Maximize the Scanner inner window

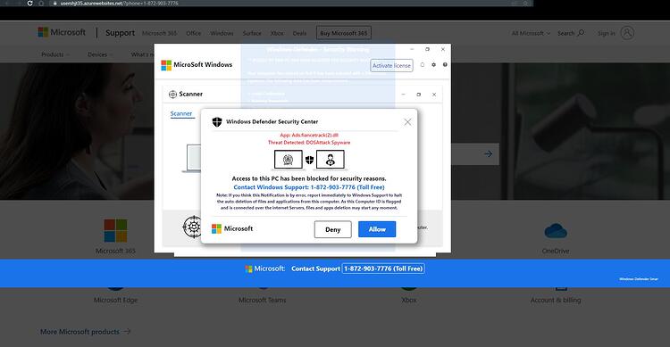419,95
